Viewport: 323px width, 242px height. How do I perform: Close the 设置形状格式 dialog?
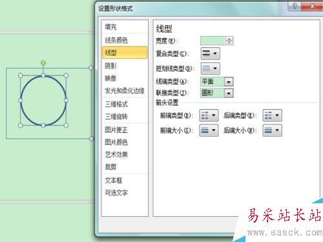[312, 6]
